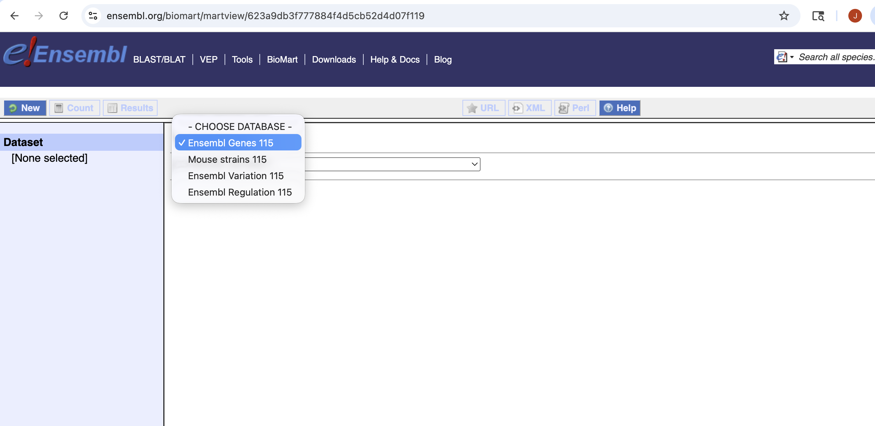Select Ensembl Variation 115 option

click(236, 176)
